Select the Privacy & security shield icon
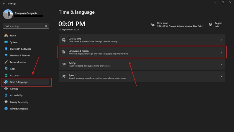234x132 pixels. 6,102
